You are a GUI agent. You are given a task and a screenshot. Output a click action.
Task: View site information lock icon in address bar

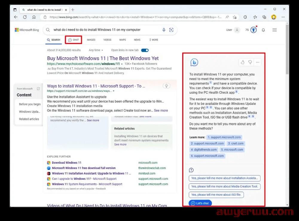tap(45, 17)
